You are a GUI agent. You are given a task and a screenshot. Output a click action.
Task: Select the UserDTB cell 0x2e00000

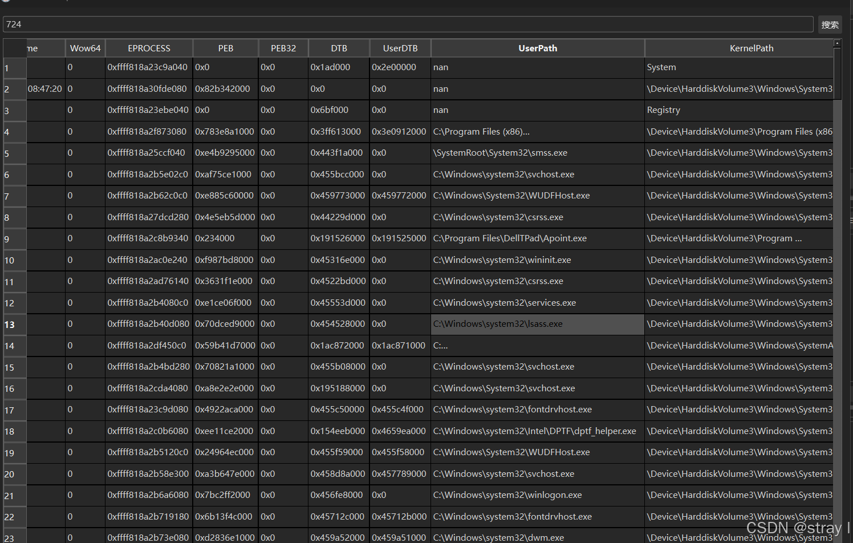pos(400,67)
